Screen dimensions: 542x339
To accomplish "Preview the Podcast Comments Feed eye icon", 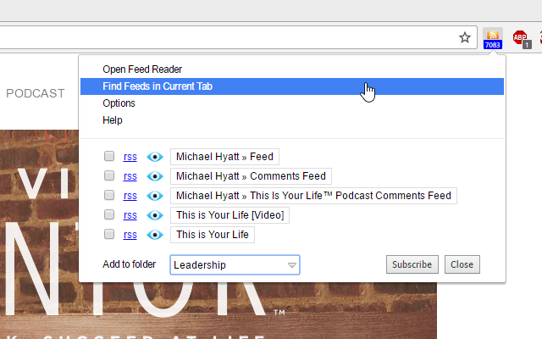I will (x=155, y=196).
